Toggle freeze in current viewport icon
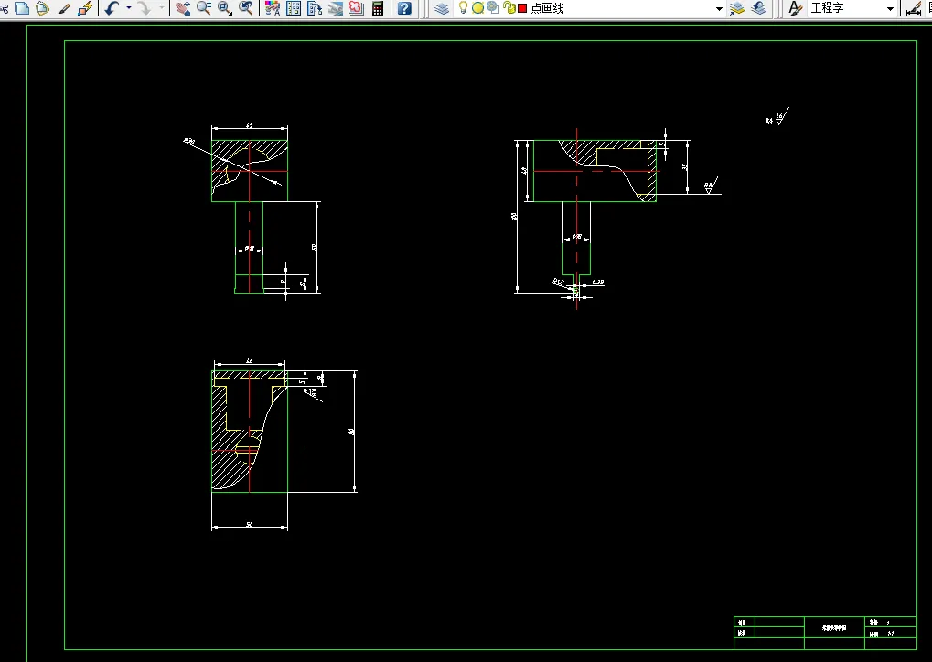932x662 pixels. [493, 7]
